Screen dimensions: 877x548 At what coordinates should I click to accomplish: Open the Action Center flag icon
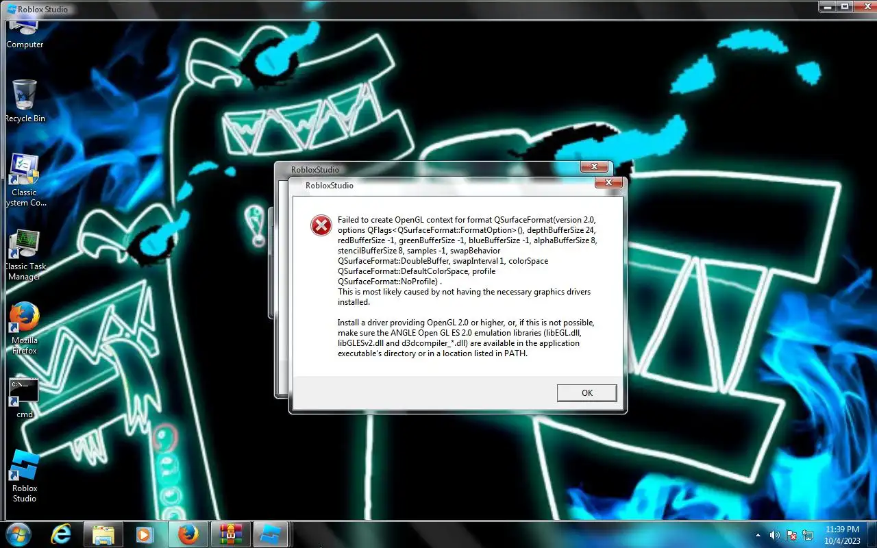click(x=791, y=535)
